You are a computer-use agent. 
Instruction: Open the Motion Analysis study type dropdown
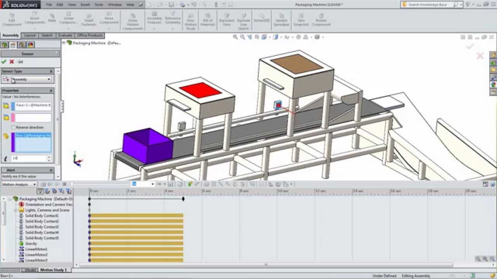pos(18,184)
